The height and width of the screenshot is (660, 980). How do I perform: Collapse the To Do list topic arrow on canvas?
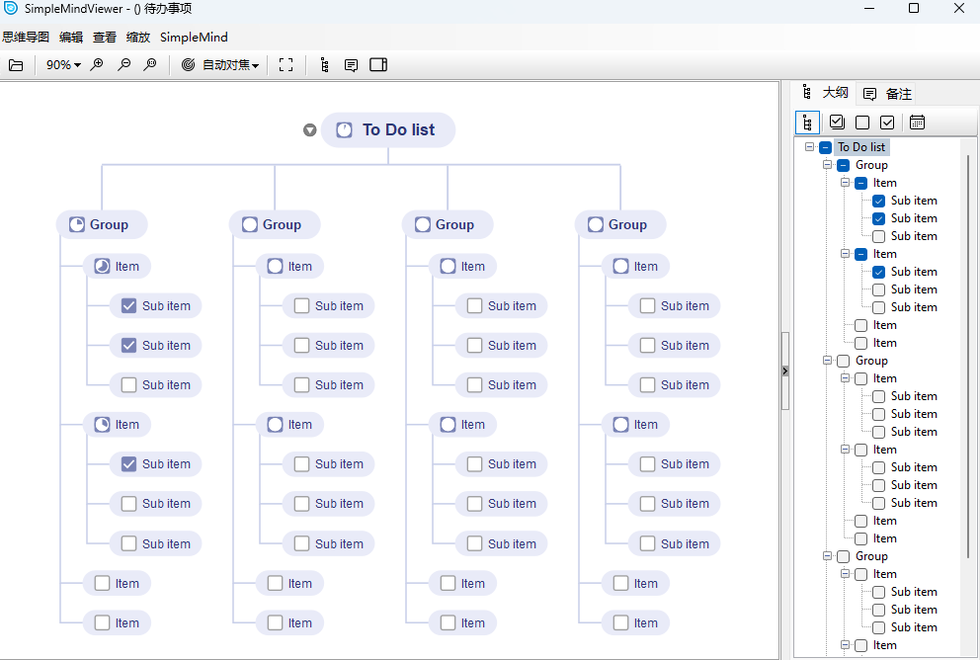tap(310, 130)
